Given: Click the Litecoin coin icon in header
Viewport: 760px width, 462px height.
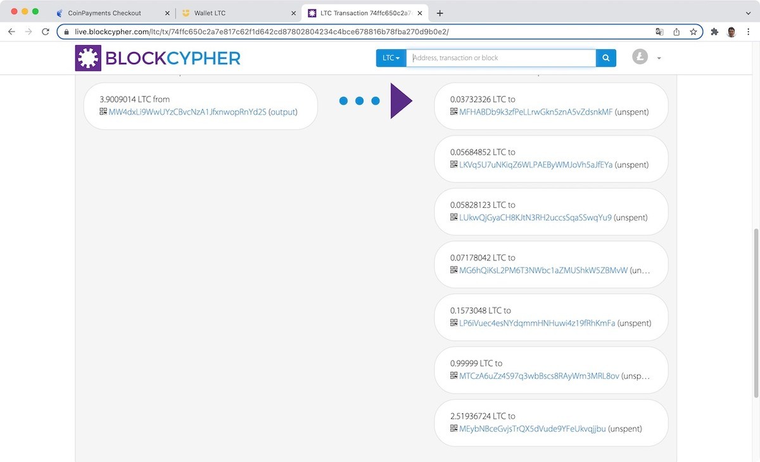Looking at the screenshot, I should (x=640, y=57).
